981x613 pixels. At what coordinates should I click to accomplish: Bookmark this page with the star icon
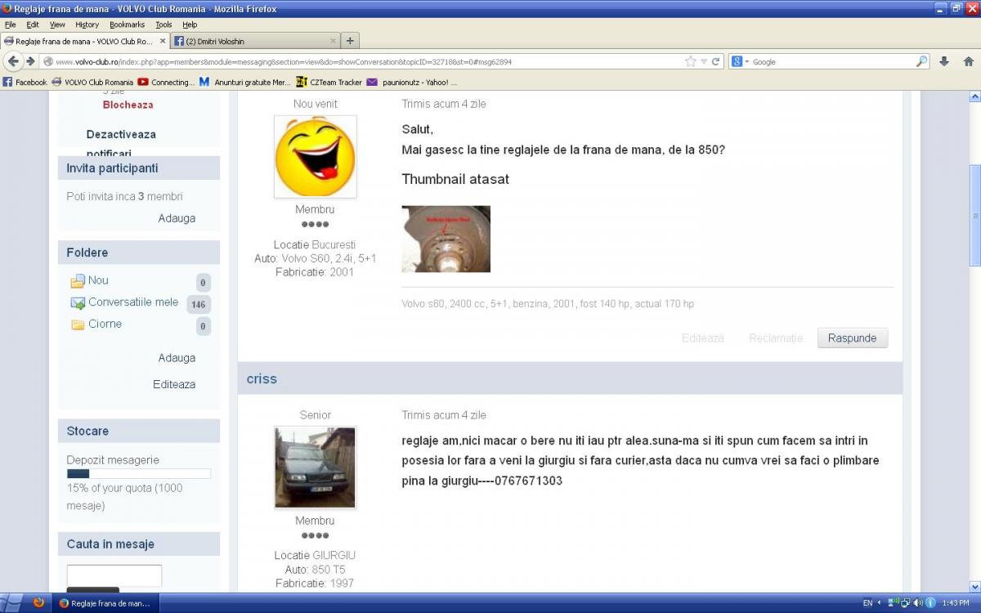(691, 61)
